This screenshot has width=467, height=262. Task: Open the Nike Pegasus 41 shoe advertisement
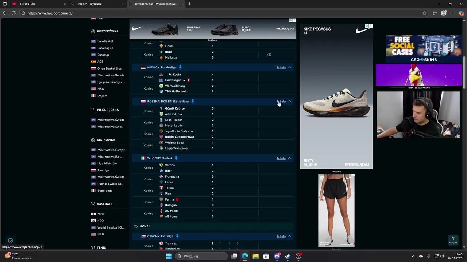336,96
